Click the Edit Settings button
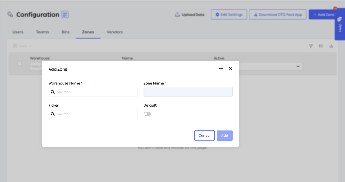Image resolution: width=345 pixels, height=182 pixels. (229, 14)
